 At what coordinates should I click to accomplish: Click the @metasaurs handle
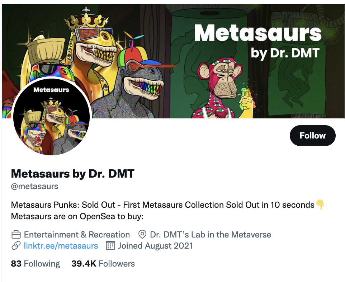click(x=34, y=186)
